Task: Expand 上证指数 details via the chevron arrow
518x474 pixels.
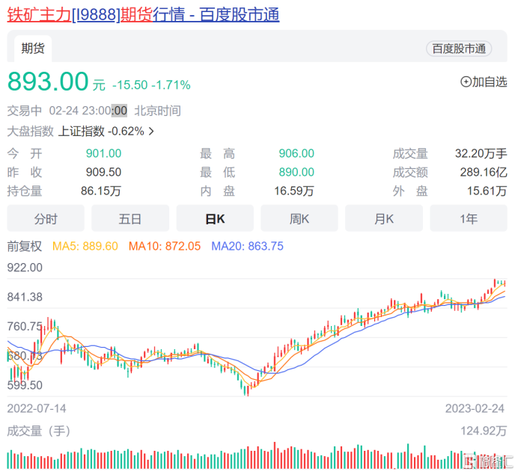Action: (x=152, y=132)
